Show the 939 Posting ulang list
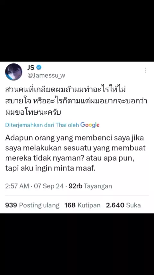Image resolution: width=154 pixels, height=275 pixels. [32, 205]
